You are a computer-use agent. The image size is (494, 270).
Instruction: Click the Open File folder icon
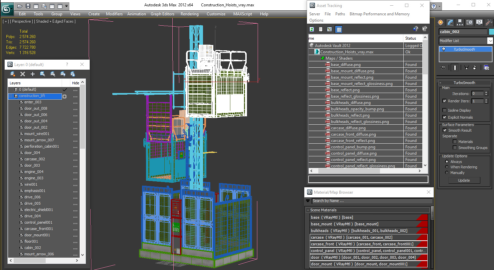[20, 6]
